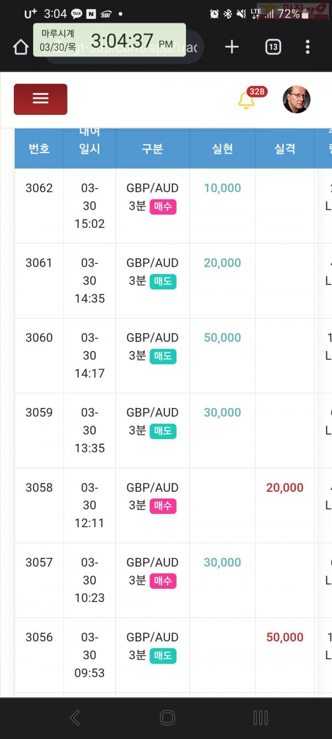Tap the yellow notification bell icon
The image size is (332, 739).
pos(246,100)
